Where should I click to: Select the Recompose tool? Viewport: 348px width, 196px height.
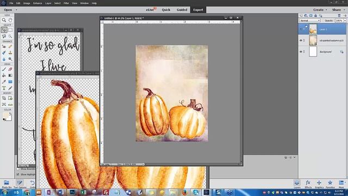[x=10, y=98]
